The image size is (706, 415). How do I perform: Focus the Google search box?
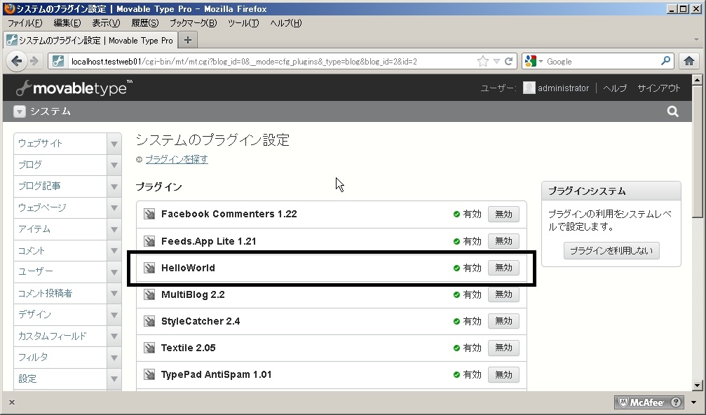tap(602, 61)
